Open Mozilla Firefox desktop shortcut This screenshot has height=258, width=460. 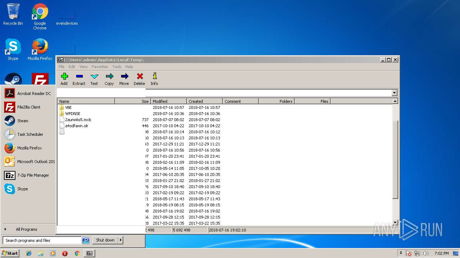pos(40,49)
